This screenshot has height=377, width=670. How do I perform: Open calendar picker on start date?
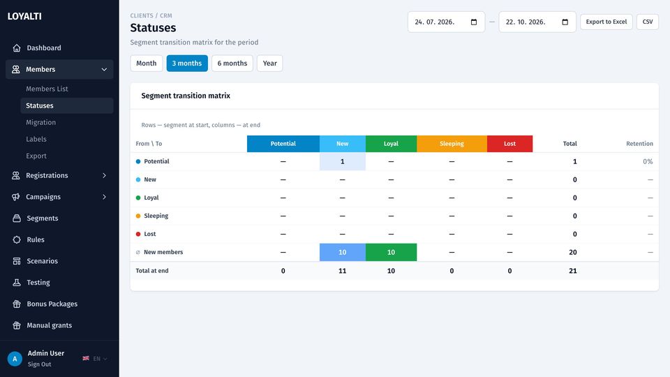[473, 22]
